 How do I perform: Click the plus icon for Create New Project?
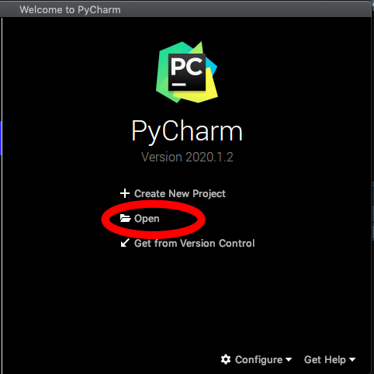pyautogui.click(x=125, y=193)
